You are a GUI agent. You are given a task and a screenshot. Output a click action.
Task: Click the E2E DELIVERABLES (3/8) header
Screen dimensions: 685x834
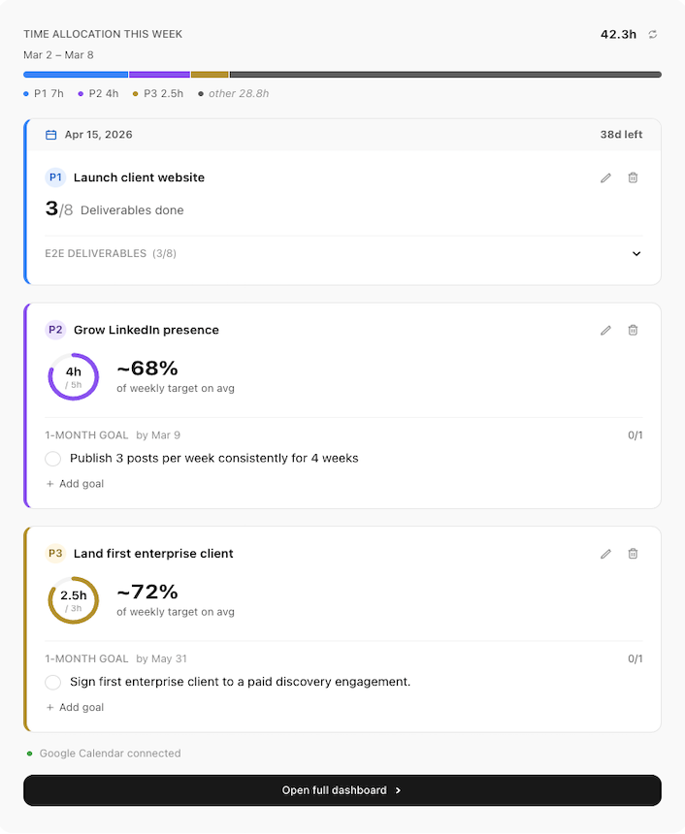click(x=111, y=254)
